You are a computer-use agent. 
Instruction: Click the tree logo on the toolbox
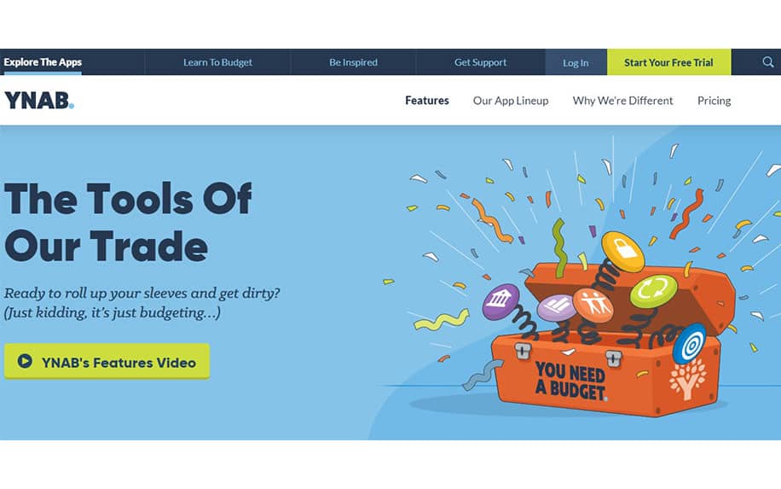687,379
